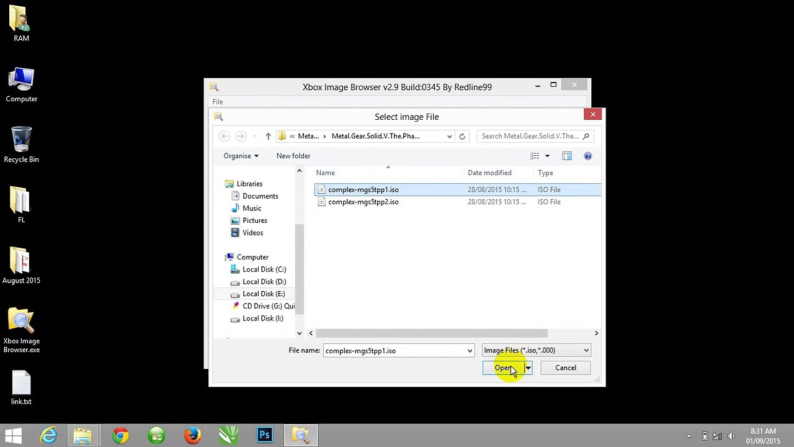This screenshot has height=447, width=794.
Task: Click the green taskbar app icon next to Chrome
Action: coord(156,435)
